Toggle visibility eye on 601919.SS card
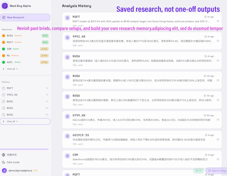 click(x=218, y=139)
